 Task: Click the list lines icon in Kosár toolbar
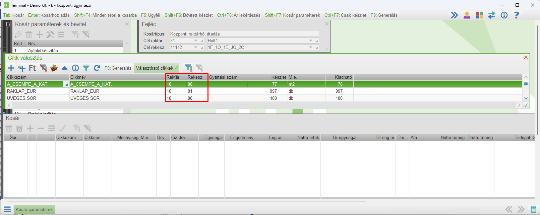(x=52, y=128)
